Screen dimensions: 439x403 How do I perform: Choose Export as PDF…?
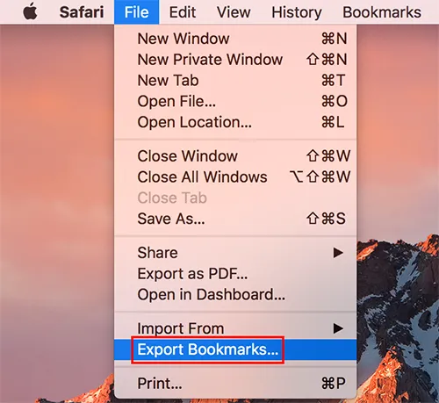235,274
